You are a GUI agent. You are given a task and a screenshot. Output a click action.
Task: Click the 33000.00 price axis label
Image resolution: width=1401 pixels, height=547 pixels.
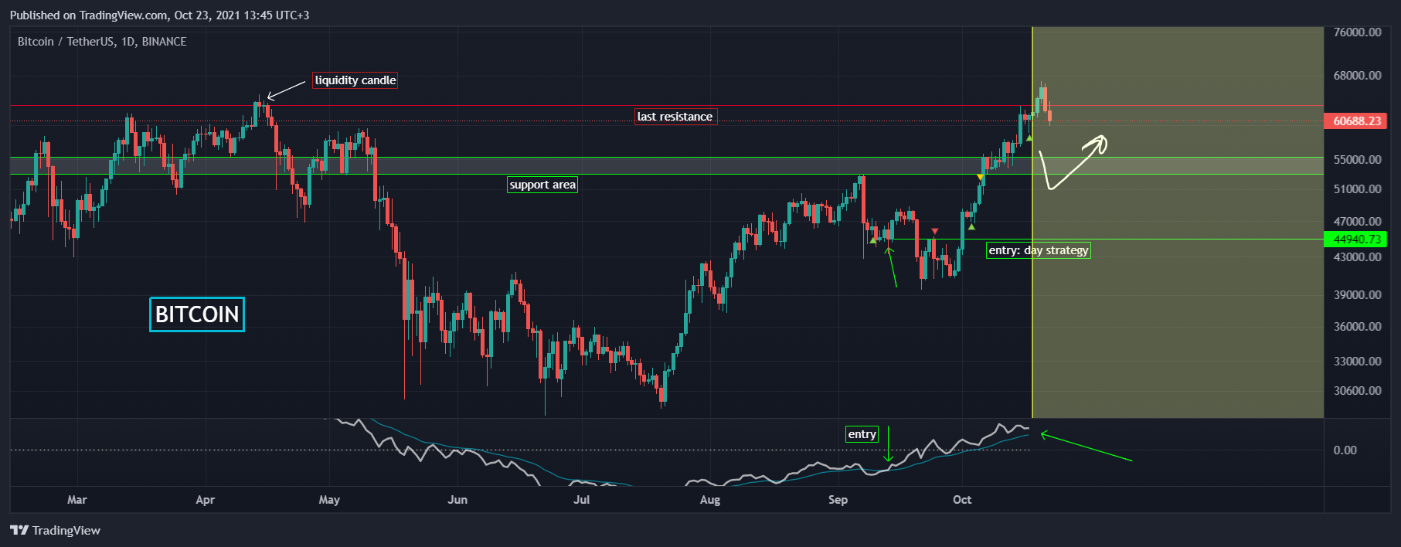pos(1358,362)
